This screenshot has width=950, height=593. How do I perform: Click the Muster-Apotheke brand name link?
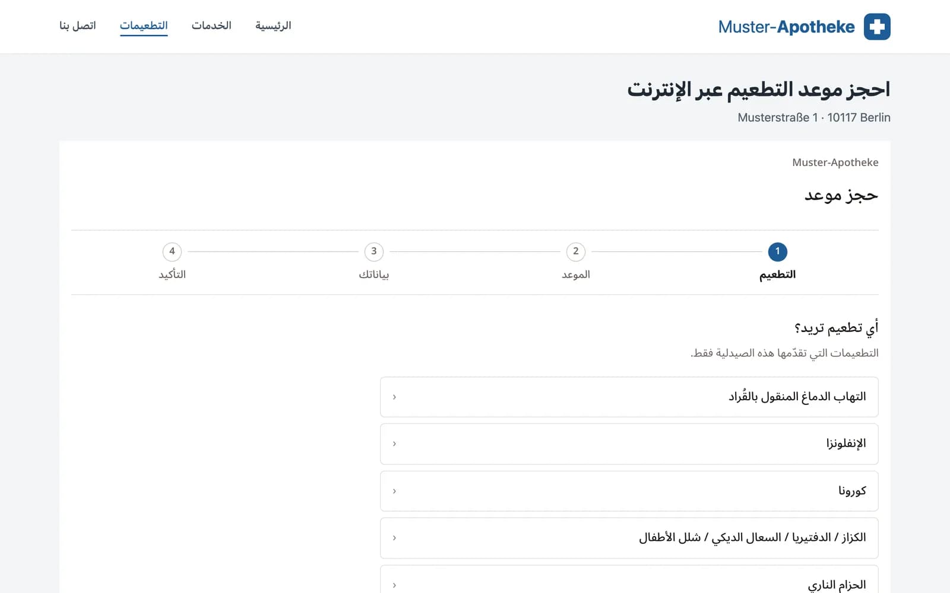coord(786,27)
